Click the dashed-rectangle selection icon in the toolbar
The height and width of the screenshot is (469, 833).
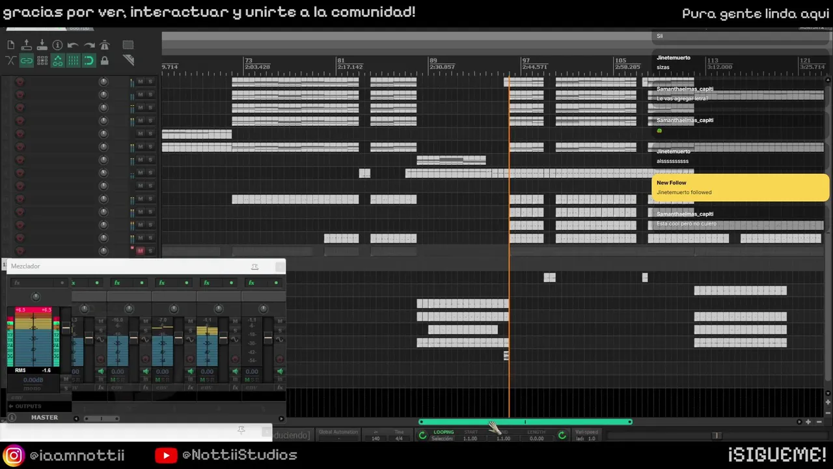pos(128,45)
